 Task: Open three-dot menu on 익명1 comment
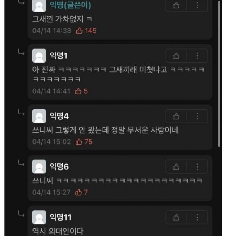coord(197,56)
